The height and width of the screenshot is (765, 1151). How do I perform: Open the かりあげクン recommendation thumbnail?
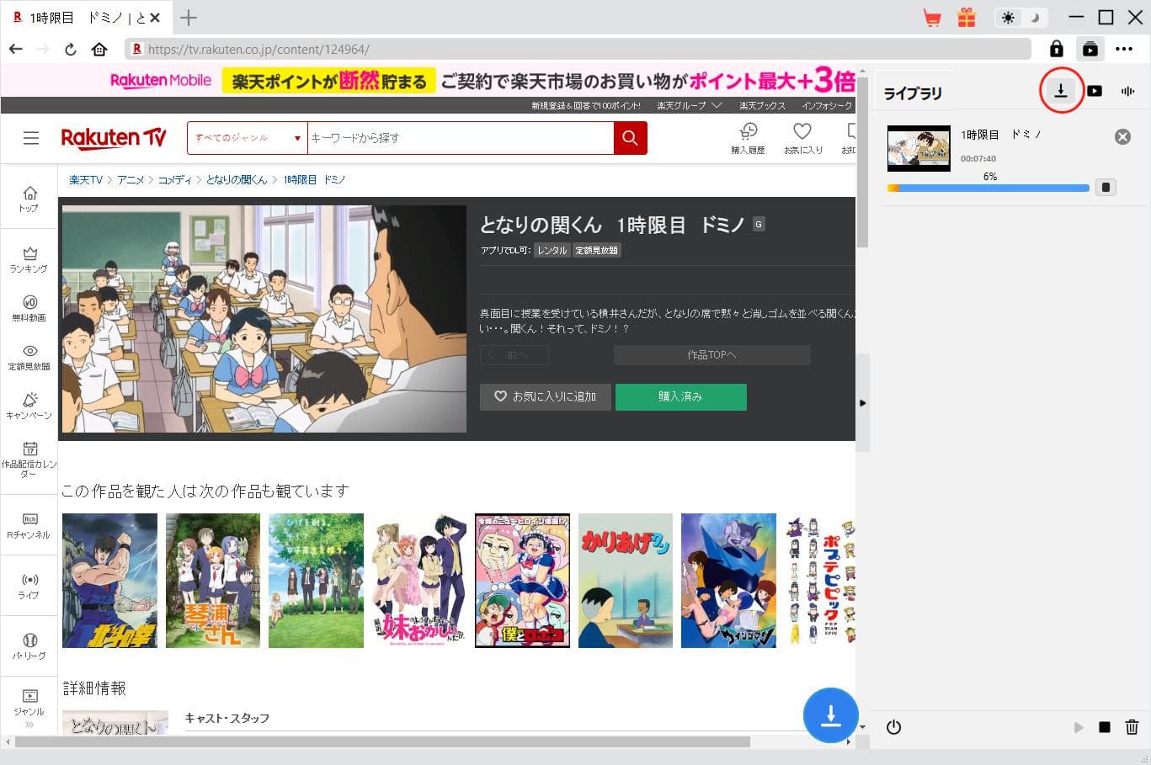(x=626, y=581)
